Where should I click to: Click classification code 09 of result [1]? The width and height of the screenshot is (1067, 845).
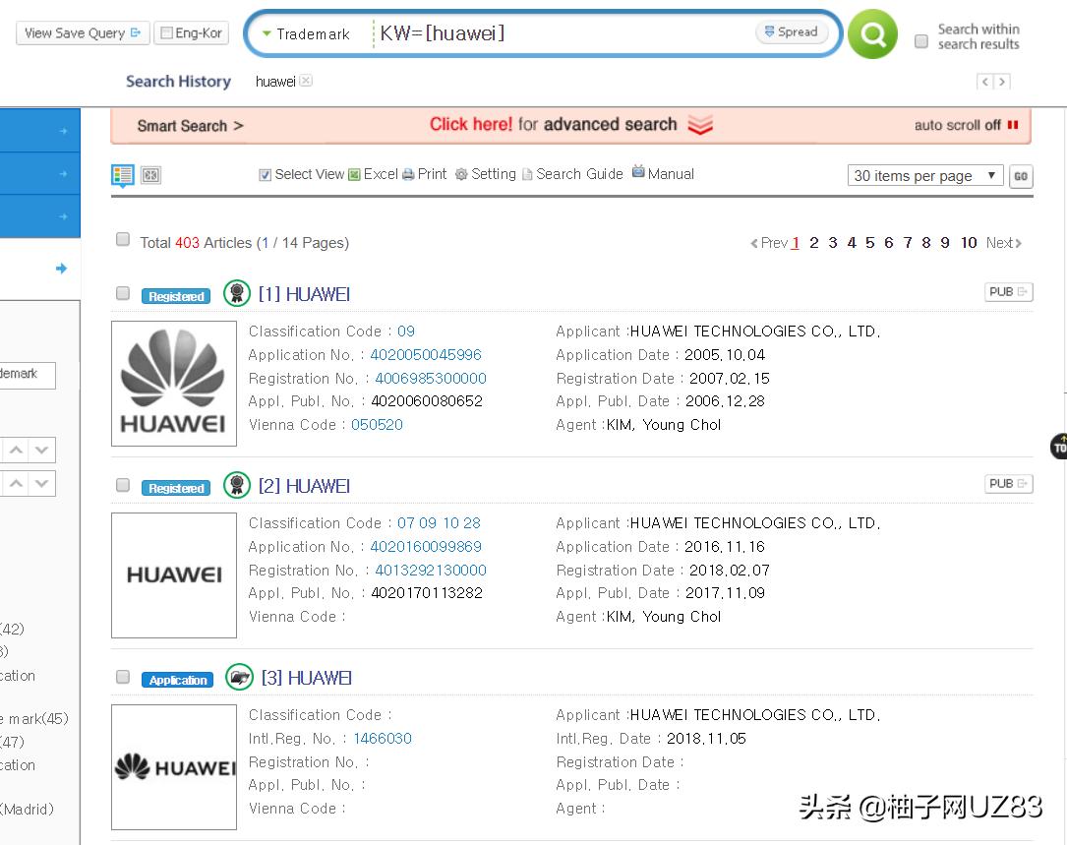(x=406, y=332)
